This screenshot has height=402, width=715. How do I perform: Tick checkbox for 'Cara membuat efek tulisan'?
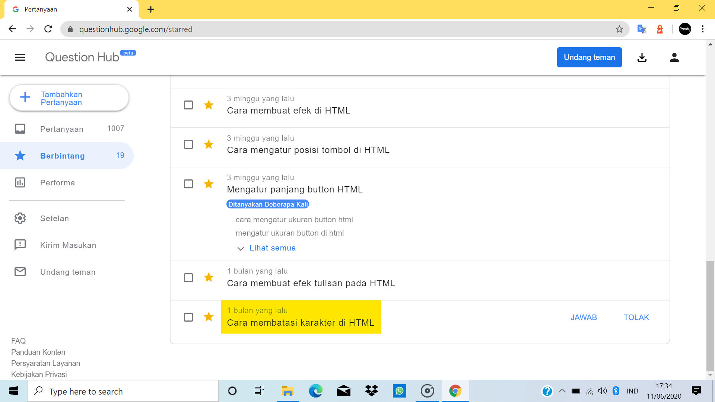coord(188,278)
